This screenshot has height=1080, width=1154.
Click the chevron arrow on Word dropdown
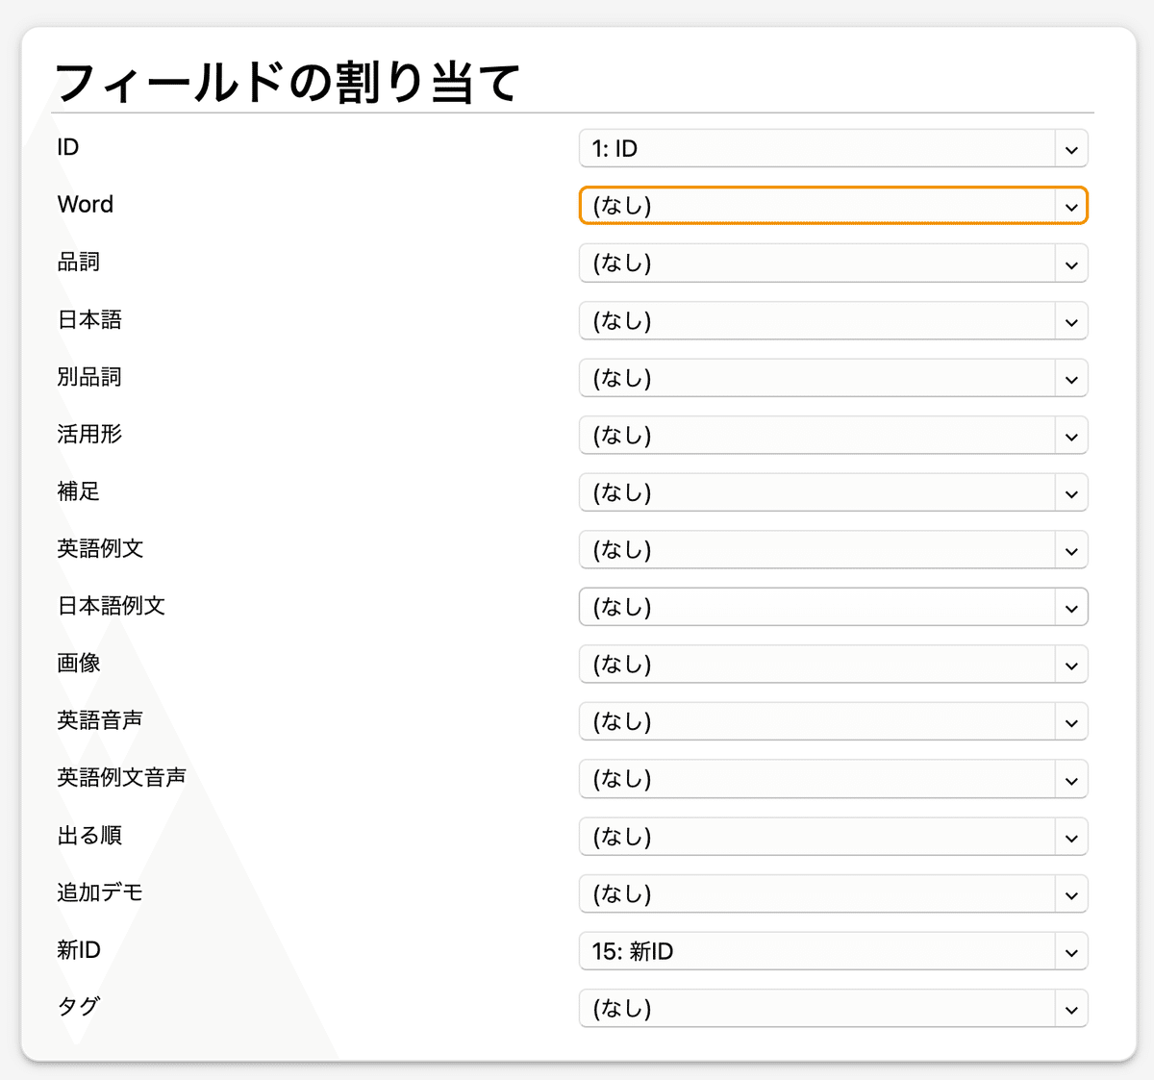pyautogui.click(x=1071, y=207)
